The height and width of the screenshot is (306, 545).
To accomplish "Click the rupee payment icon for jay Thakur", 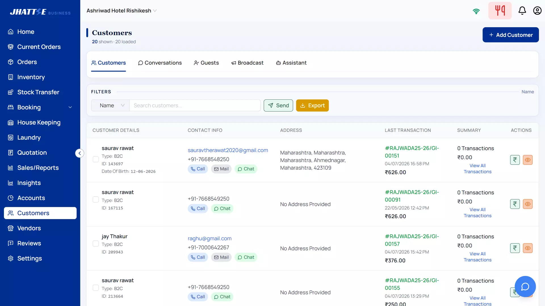I will tap(515, 248).
